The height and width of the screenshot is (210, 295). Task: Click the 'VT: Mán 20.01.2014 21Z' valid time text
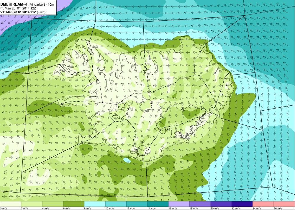coord(18,12)
